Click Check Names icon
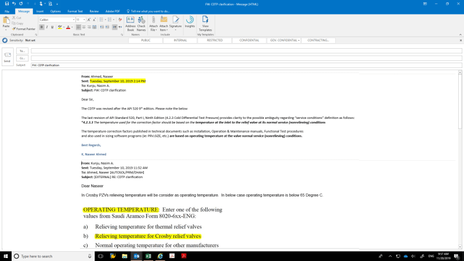The width and height of the screenshot is (464, 261). pos(141,24)
